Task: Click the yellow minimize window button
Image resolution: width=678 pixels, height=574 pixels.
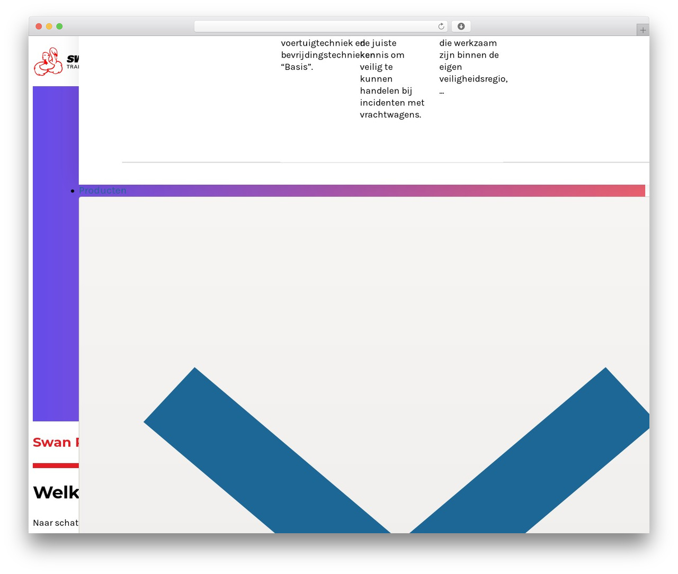Action: point(49,26)
